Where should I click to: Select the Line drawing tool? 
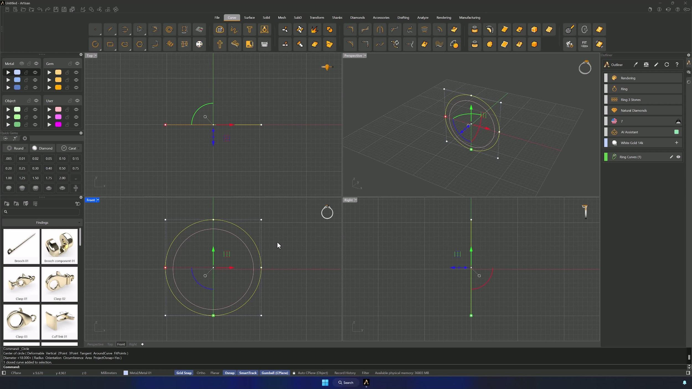click(x=110, y=29)
